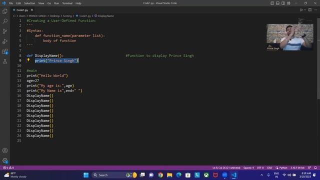The width and height of the screenshot is (320, 180).
Task: Click the feedback icon in status bar
Action: (x=309, y=167)
